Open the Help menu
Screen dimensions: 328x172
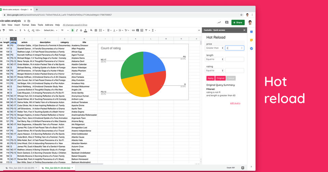pos(57,25)
